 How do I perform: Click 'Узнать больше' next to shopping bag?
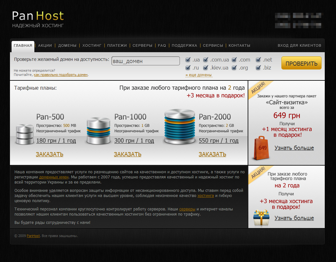pyautogui.click(x=294, y=148)
